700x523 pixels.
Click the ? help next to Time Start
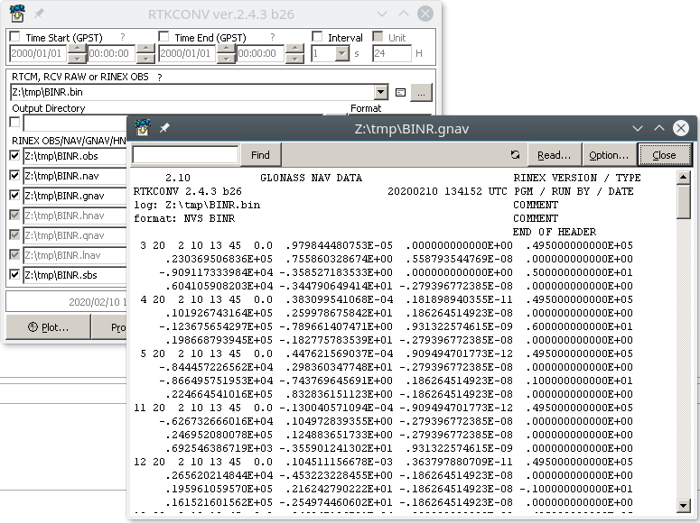coord(122,37)
